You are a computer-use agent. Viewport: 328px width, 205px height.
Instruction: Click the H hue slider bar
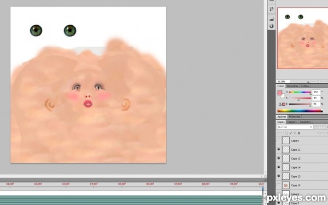[300, 92]
